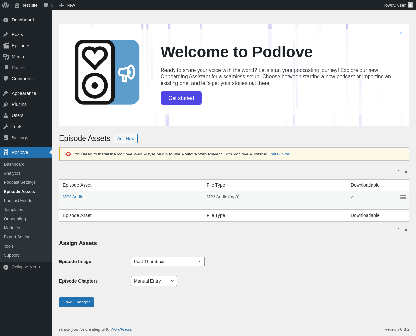Viewport: 416px width, 336px height.
Task: Click the home icon next to Test site
Action: (x=17, y=5)
